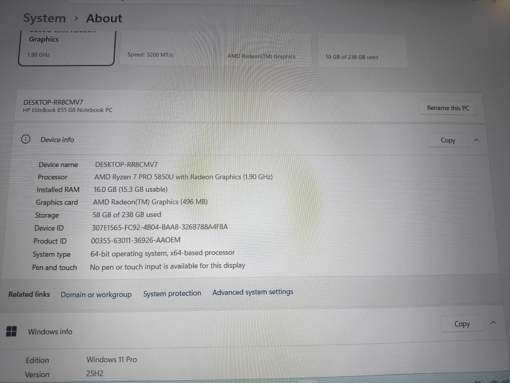Screen dimensions: 510x383
Task: Click the Device ID label
Action: [49, 228]
